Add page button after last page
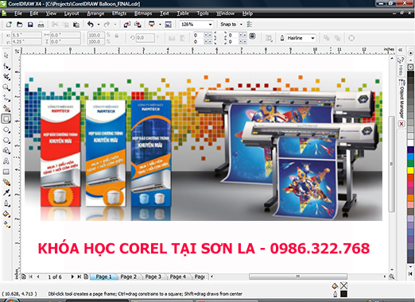The height and width of the screenshot is (302, 415). 86,277
